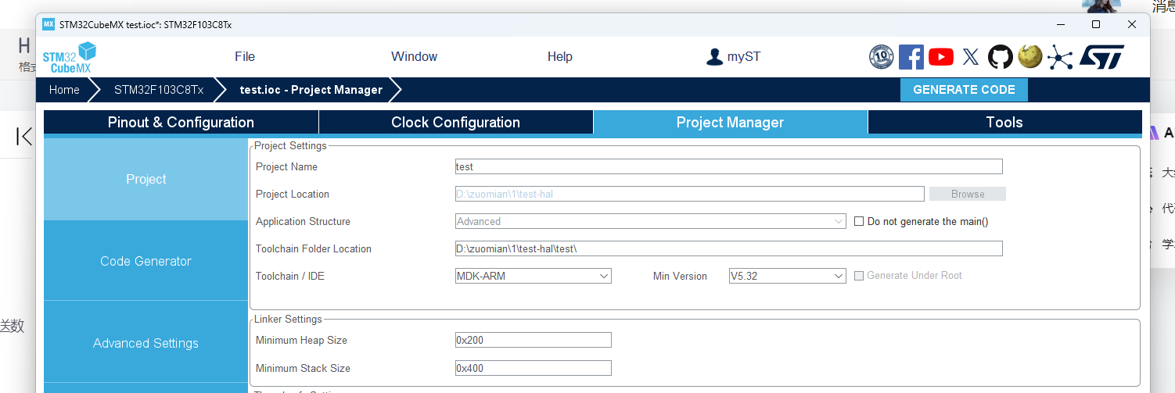Click the Project Location field
The width and height of the screenshot is (1175, 393).
click(x=690, y=194)
